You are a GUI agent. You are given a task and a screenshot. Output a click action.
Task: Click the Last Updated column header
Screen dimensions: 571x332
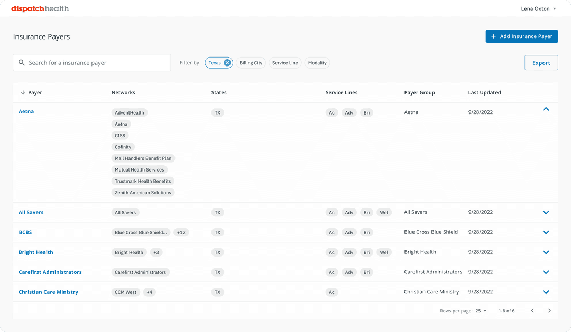pos(485,93)
